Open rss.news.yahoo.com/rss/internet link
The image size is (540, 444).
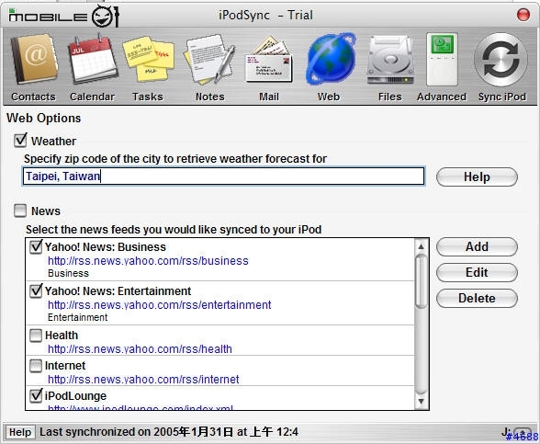(143, 380)
